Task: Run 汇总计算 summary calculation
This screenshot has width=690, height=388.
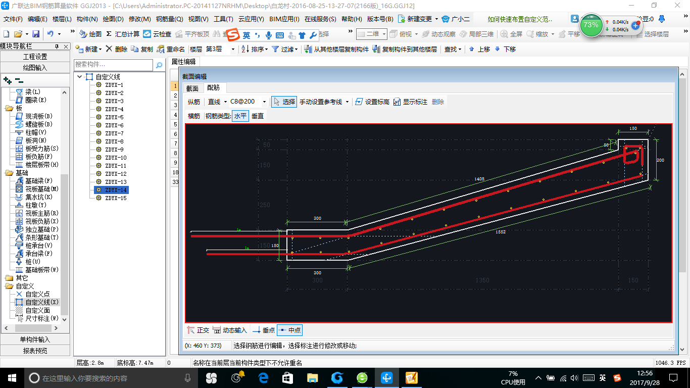Action: (x=123, y=34)
